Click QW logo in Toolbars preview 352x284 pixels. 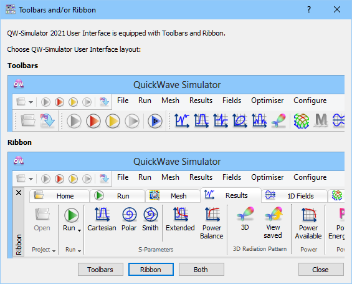coord(19,84)
